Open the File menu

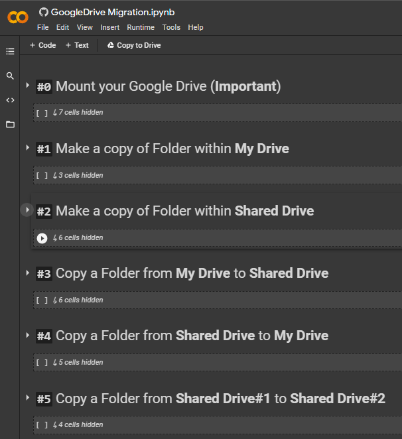(x=43, y=27)
